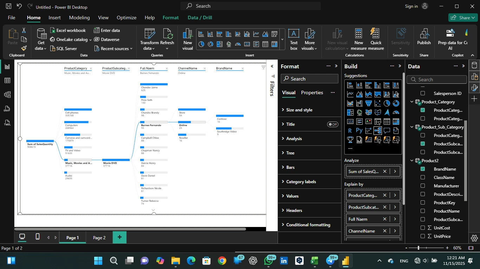Adjust the zoom slider handle in status bar

419,248
